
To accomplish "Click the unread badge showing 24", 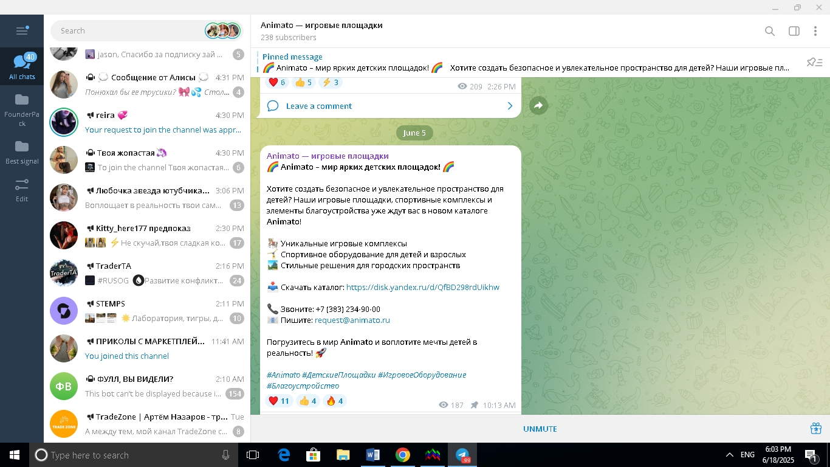I will [x=237, y=281].
